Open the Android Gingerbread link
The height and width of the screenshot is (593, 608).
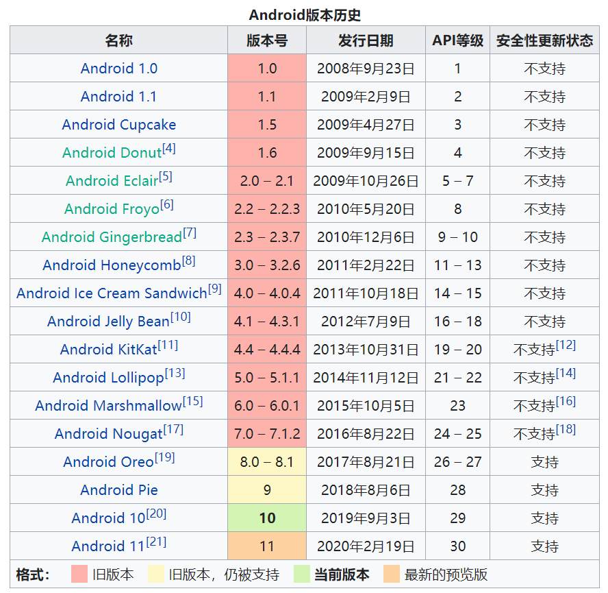pos(112,237)
